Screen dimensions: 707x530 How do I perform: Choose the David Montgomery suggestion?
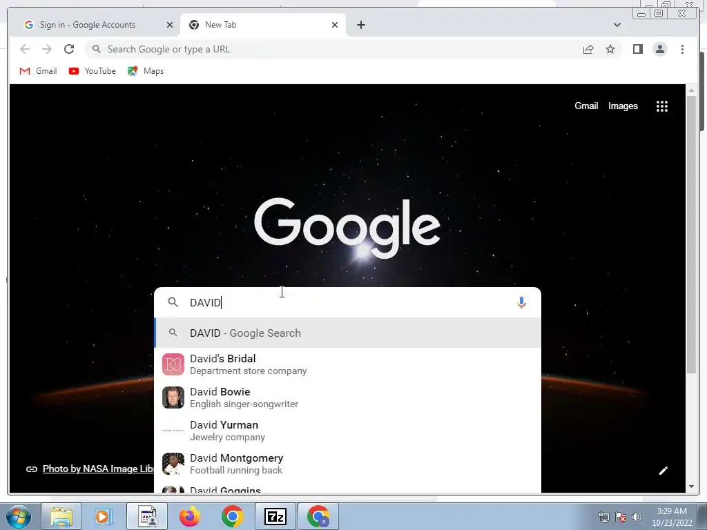tap(347, 463)
